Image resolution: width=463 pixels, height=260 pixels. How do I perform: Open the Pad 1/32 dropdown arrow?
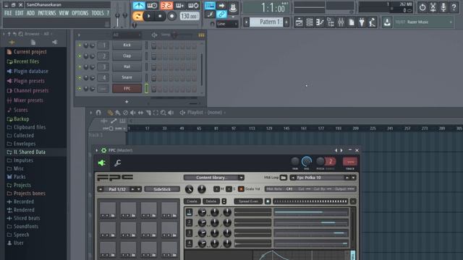point(138,189)
